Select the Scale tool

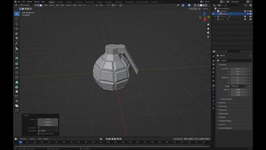17,33
